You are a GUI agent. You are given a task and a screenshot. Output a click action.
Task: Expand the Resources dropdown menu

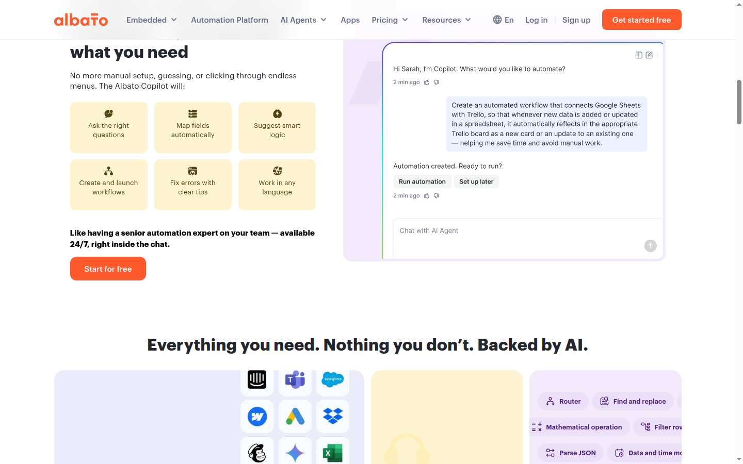447,20
